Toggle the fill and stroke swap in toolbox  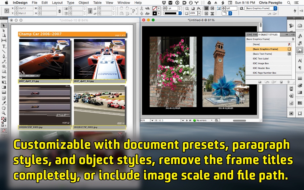click(x=5, y=117)
